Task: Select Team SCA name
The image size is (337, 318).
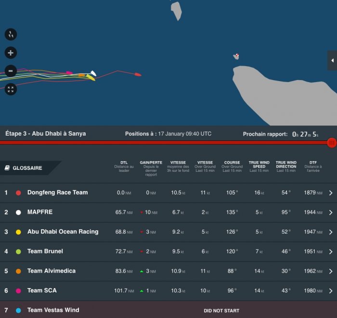Action: tap(42, 290)
